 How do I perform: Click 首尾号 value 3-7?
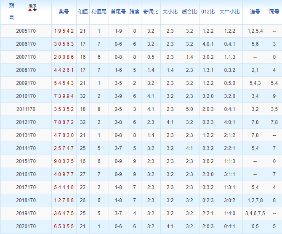pyautogui.click(x=118, y=213)
